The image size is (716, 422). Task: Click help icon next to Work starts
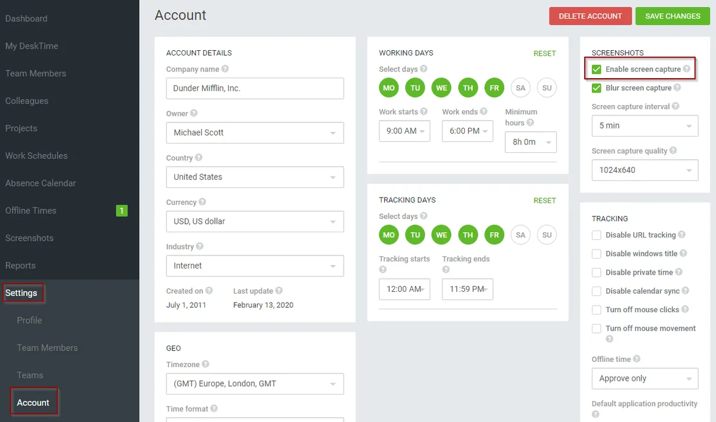tap(424, 112)
